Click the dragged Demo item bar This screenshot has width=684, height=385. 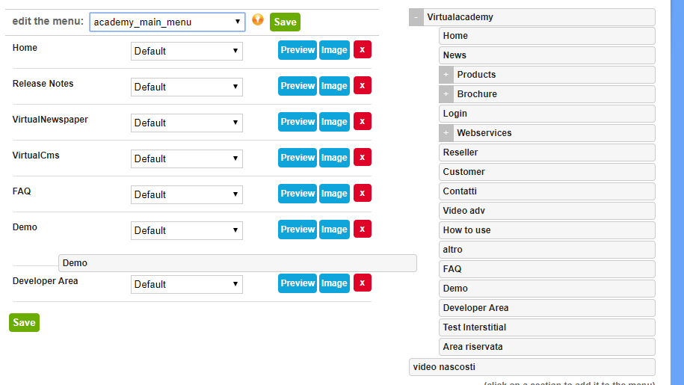[x=237, y=263]
